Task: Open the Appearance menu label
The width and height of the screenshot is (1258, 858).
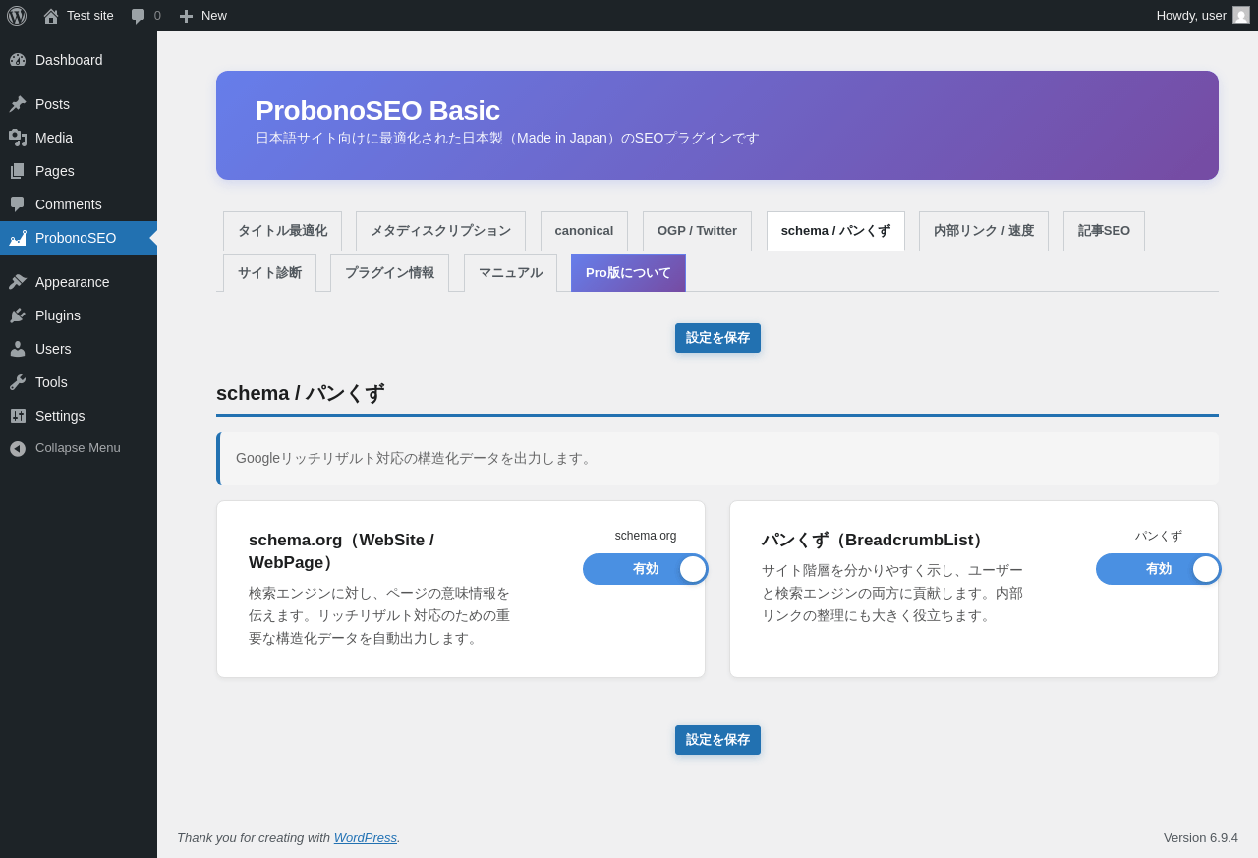Action: click(x=73, y=282)
